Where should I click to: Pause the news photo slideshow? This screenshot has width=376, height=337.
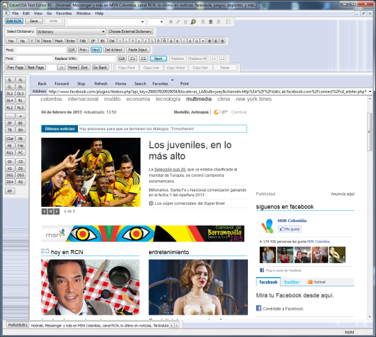click(51, 211)
